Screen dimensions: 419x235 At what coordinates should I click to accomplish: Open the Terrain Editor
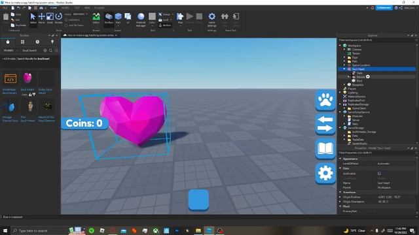pyautogui.click(x=96, y=18)
